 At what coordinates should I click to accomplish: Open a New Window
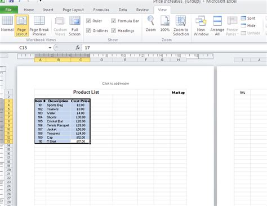(201, 26)
